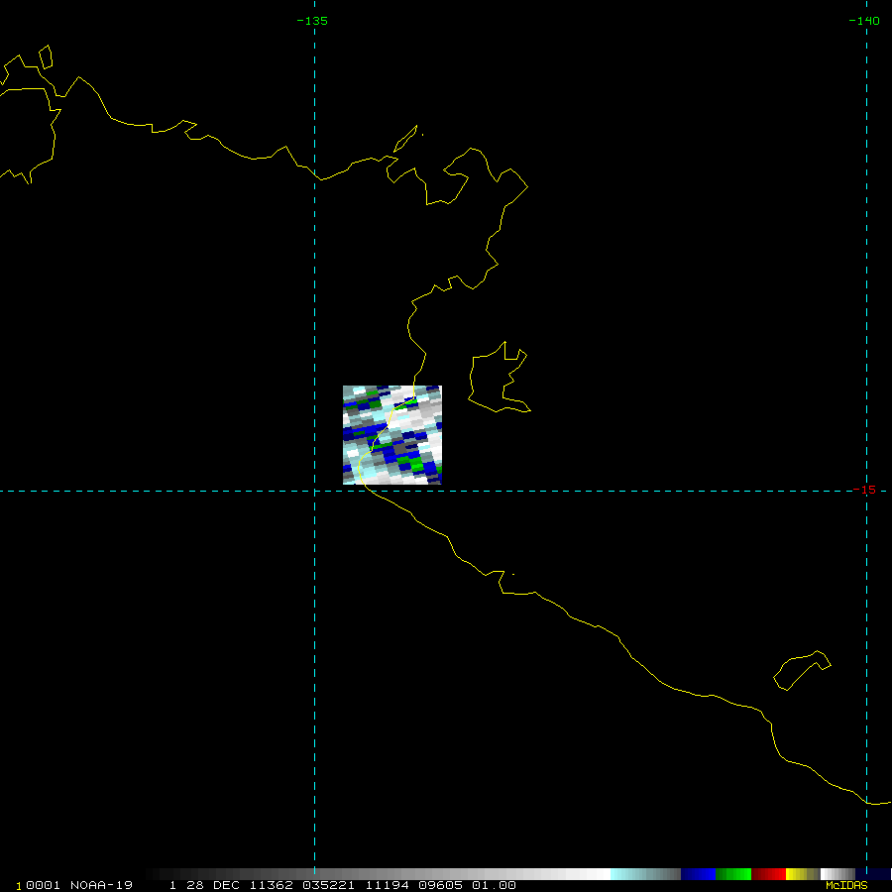Click the NOAA-19 satellite name text

(101, 885)
